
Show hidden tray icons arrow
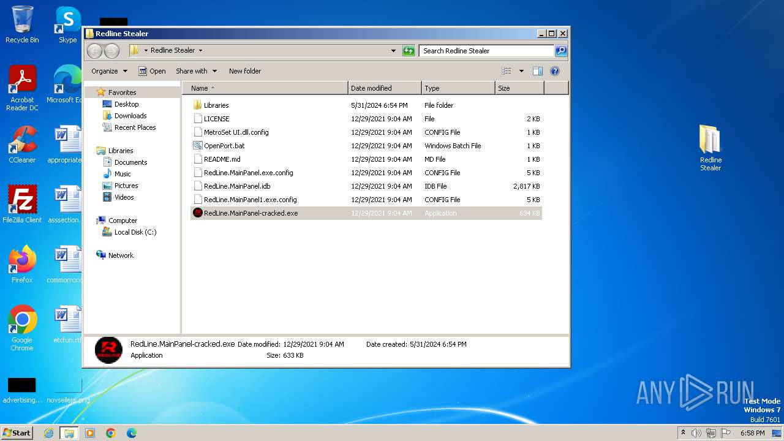click(x=683, y=433)
